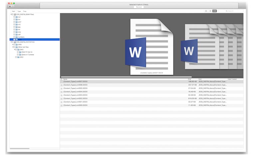253x155 pixels.
Task: Collapse the EOS_DIGITAL(RAW Files) tree node
Action: pos(11,14)
